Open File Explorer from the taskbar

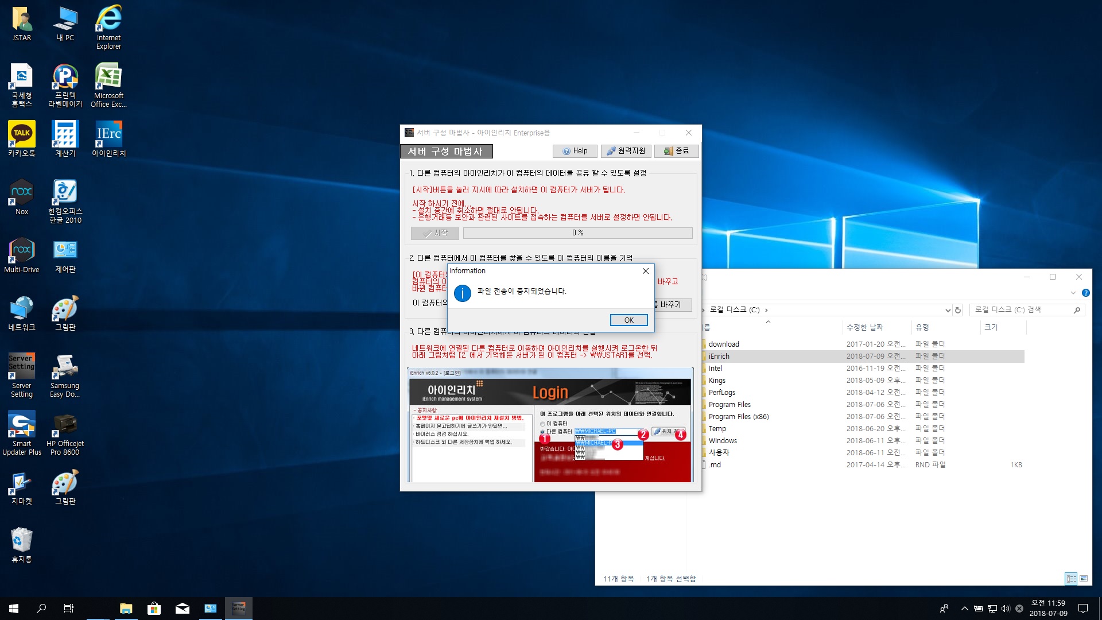(x=126, y=609)
